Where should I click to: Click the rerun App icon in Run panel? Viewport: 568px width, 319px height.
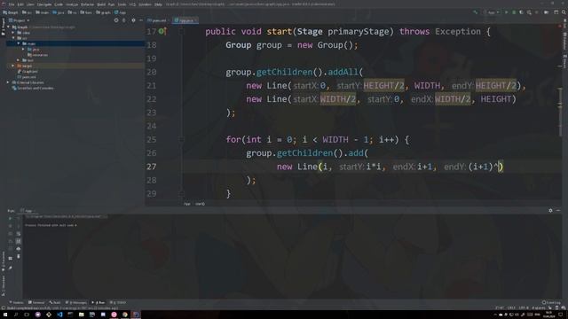[x=10, y=219]
